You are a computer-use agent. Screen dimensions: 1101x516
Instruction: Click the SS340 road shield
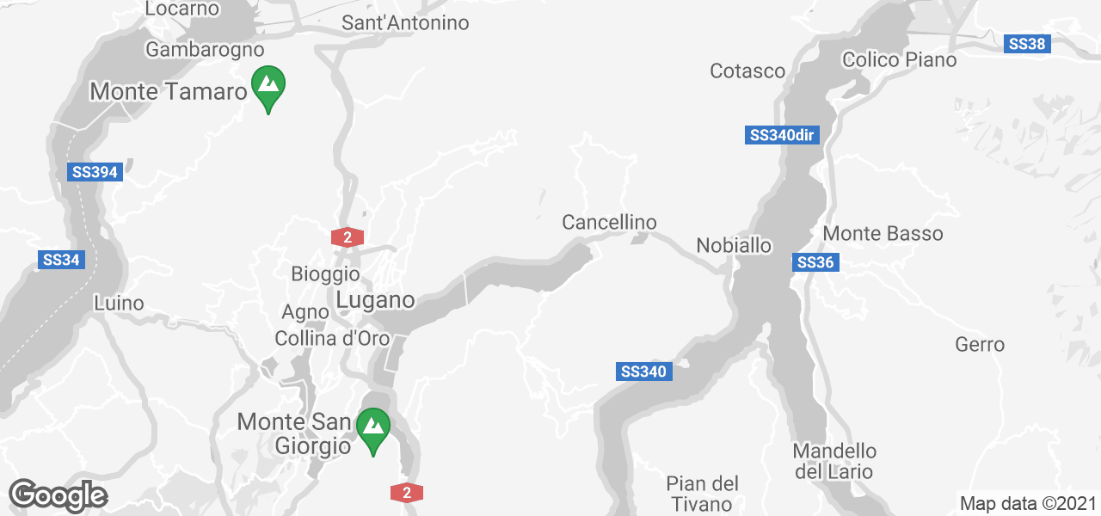644,372
